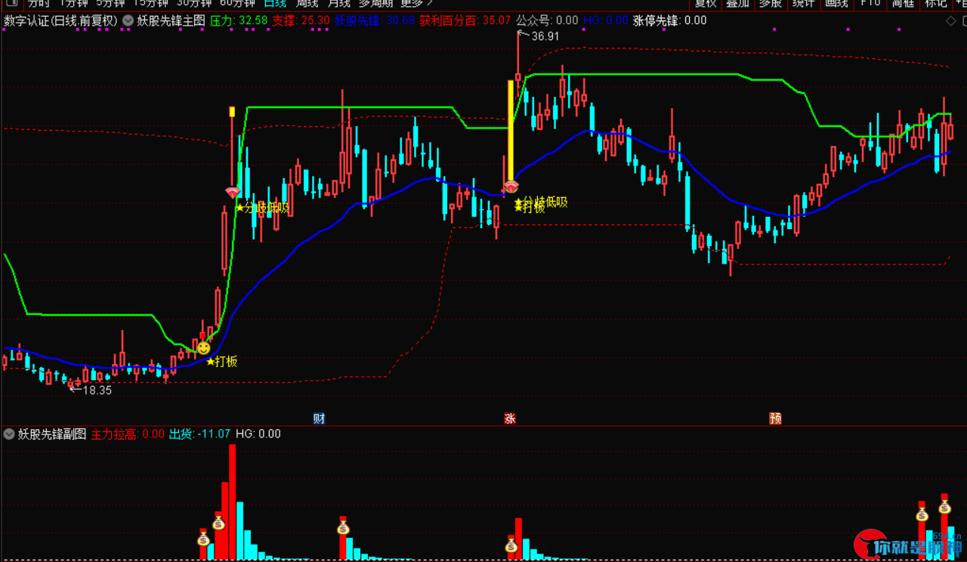Click the 公众号: 0.00 indicator value
Screen dimensions: 967x562
547,20
